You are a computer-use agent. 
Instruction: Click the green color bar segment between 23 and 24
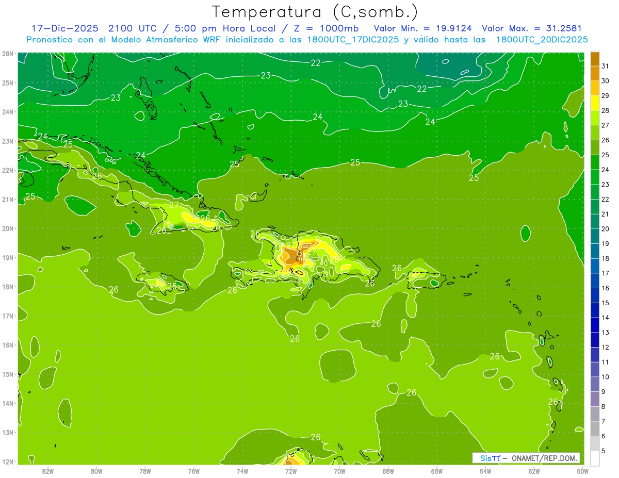click(x=595, y=177)
